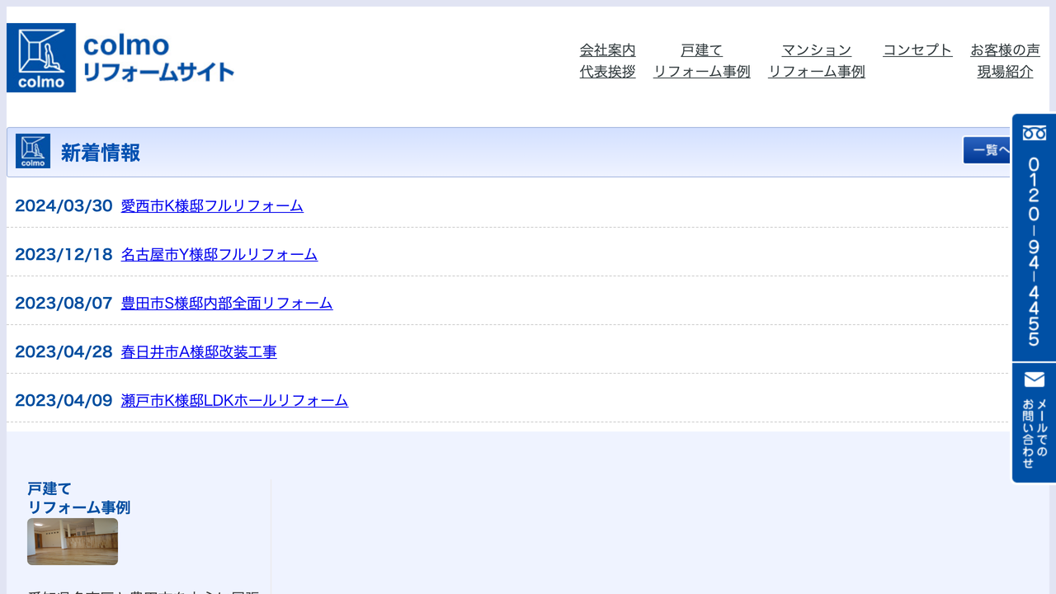Click the 戸建てリフォーム事例 room thumbnail photo
Screen dimensions: 1056x594
coord(73,541)
